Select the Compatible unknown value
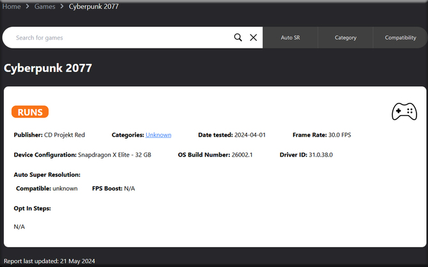This screenshot has height=267, width=428. [x=65, y=188]
